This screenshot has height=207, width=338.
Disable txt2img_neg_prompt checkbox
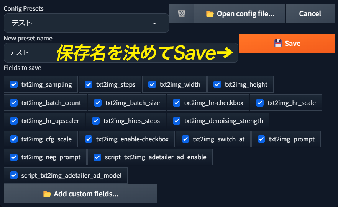click(x=14, y=157)
